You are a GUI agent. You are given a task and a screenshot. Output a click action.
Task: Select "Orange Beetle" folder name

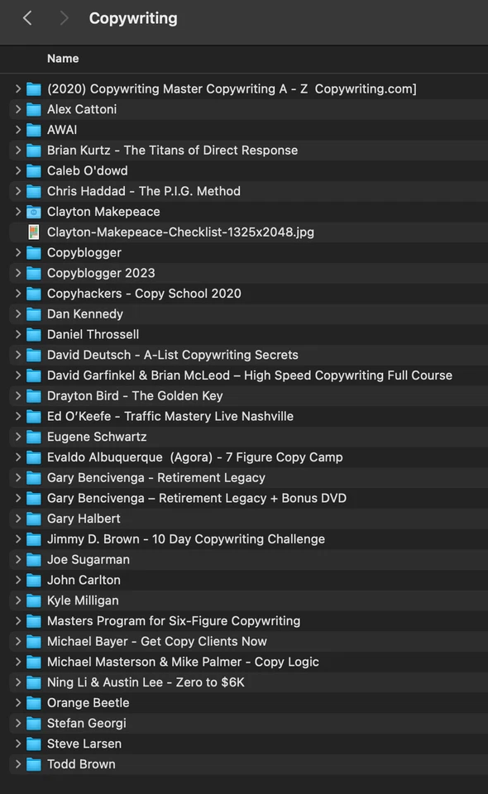(88, 703)
